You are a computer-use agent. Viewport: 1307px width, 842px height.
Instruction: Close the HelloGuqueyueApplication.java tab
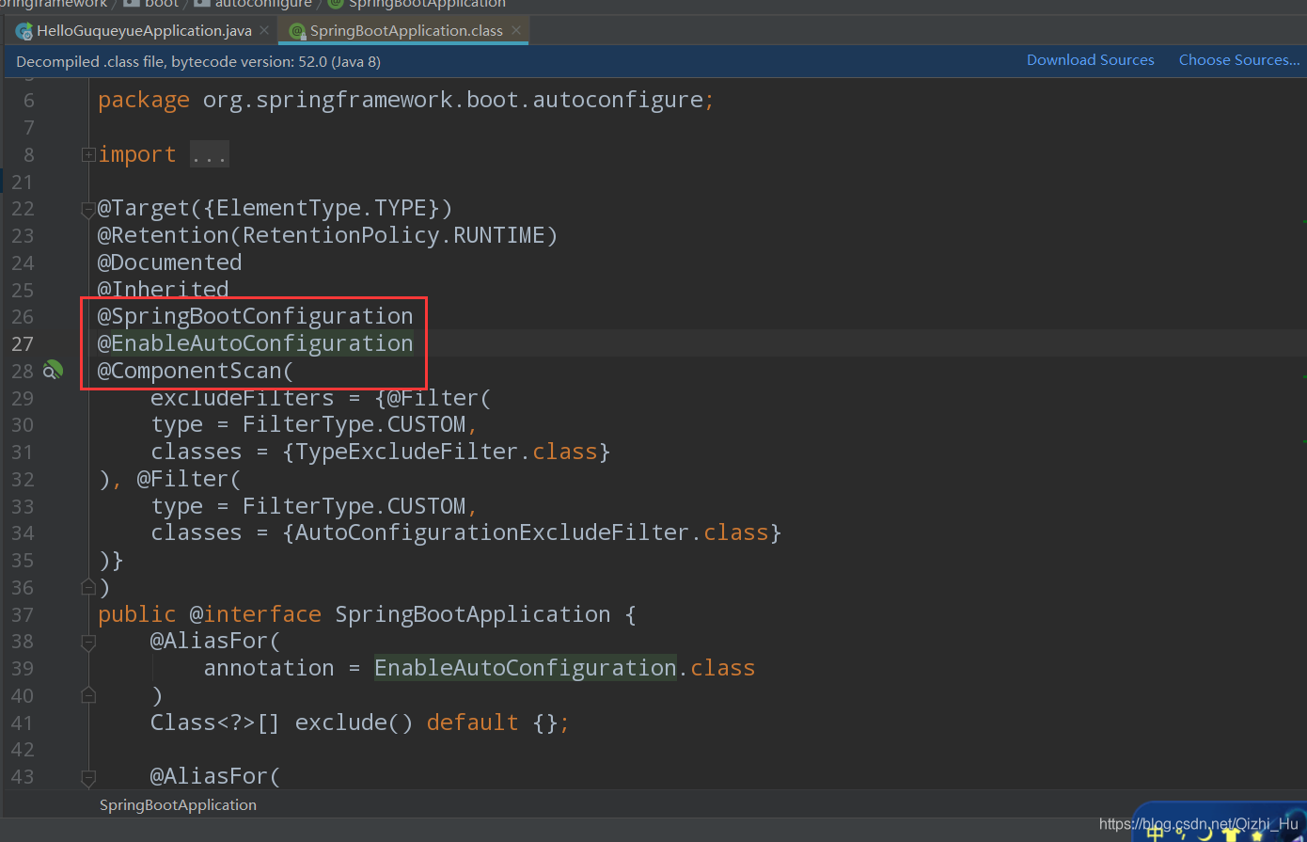[x=265, y=31]
